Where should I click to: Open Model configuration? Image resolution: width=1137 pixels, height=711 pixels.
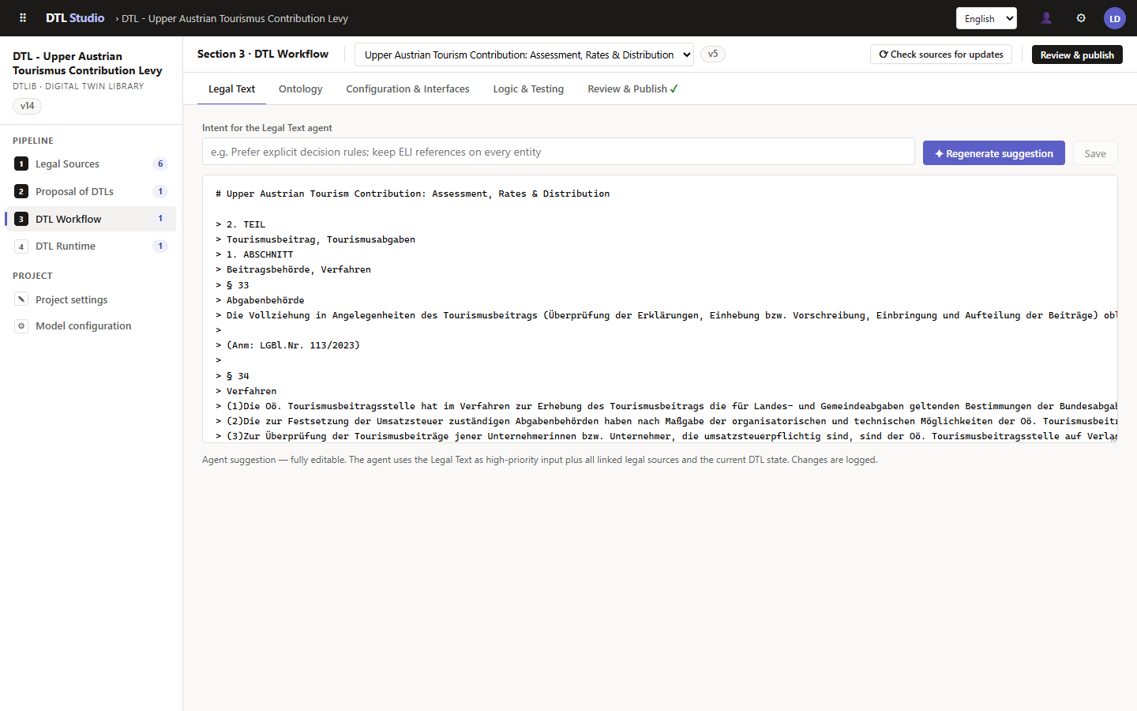[x=91, y=325]
